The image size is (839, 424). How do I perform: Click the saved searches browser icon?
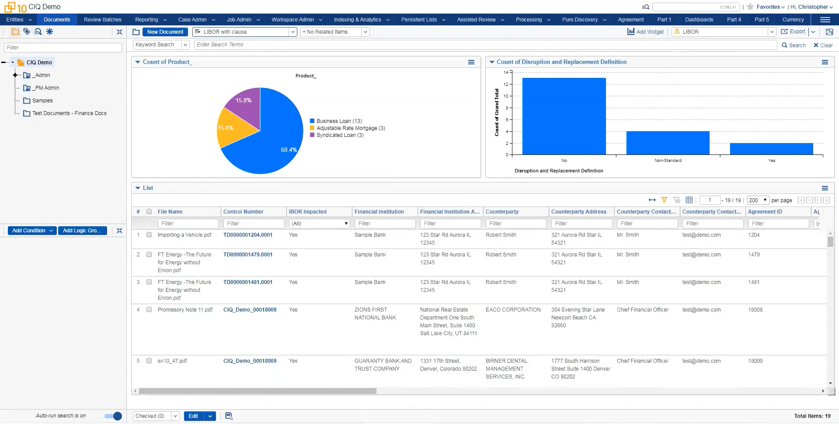pos(38,32)
